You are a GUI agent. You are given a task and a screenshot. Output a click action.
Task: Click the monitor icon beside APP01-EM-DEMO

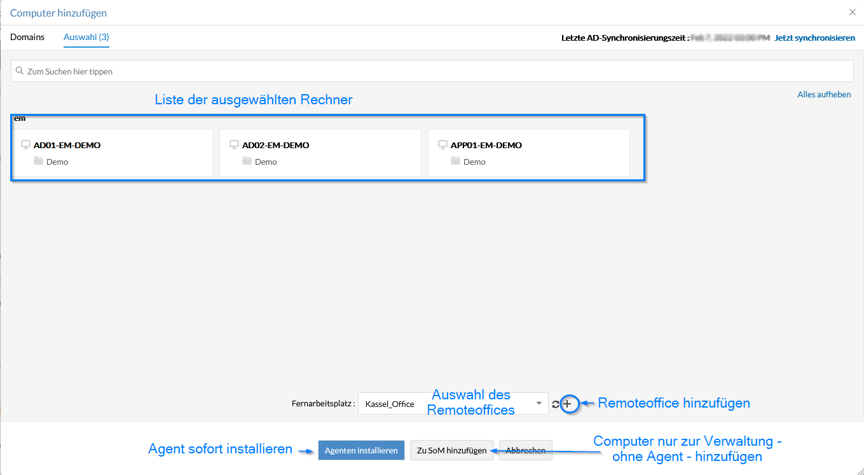click(442, 145)
